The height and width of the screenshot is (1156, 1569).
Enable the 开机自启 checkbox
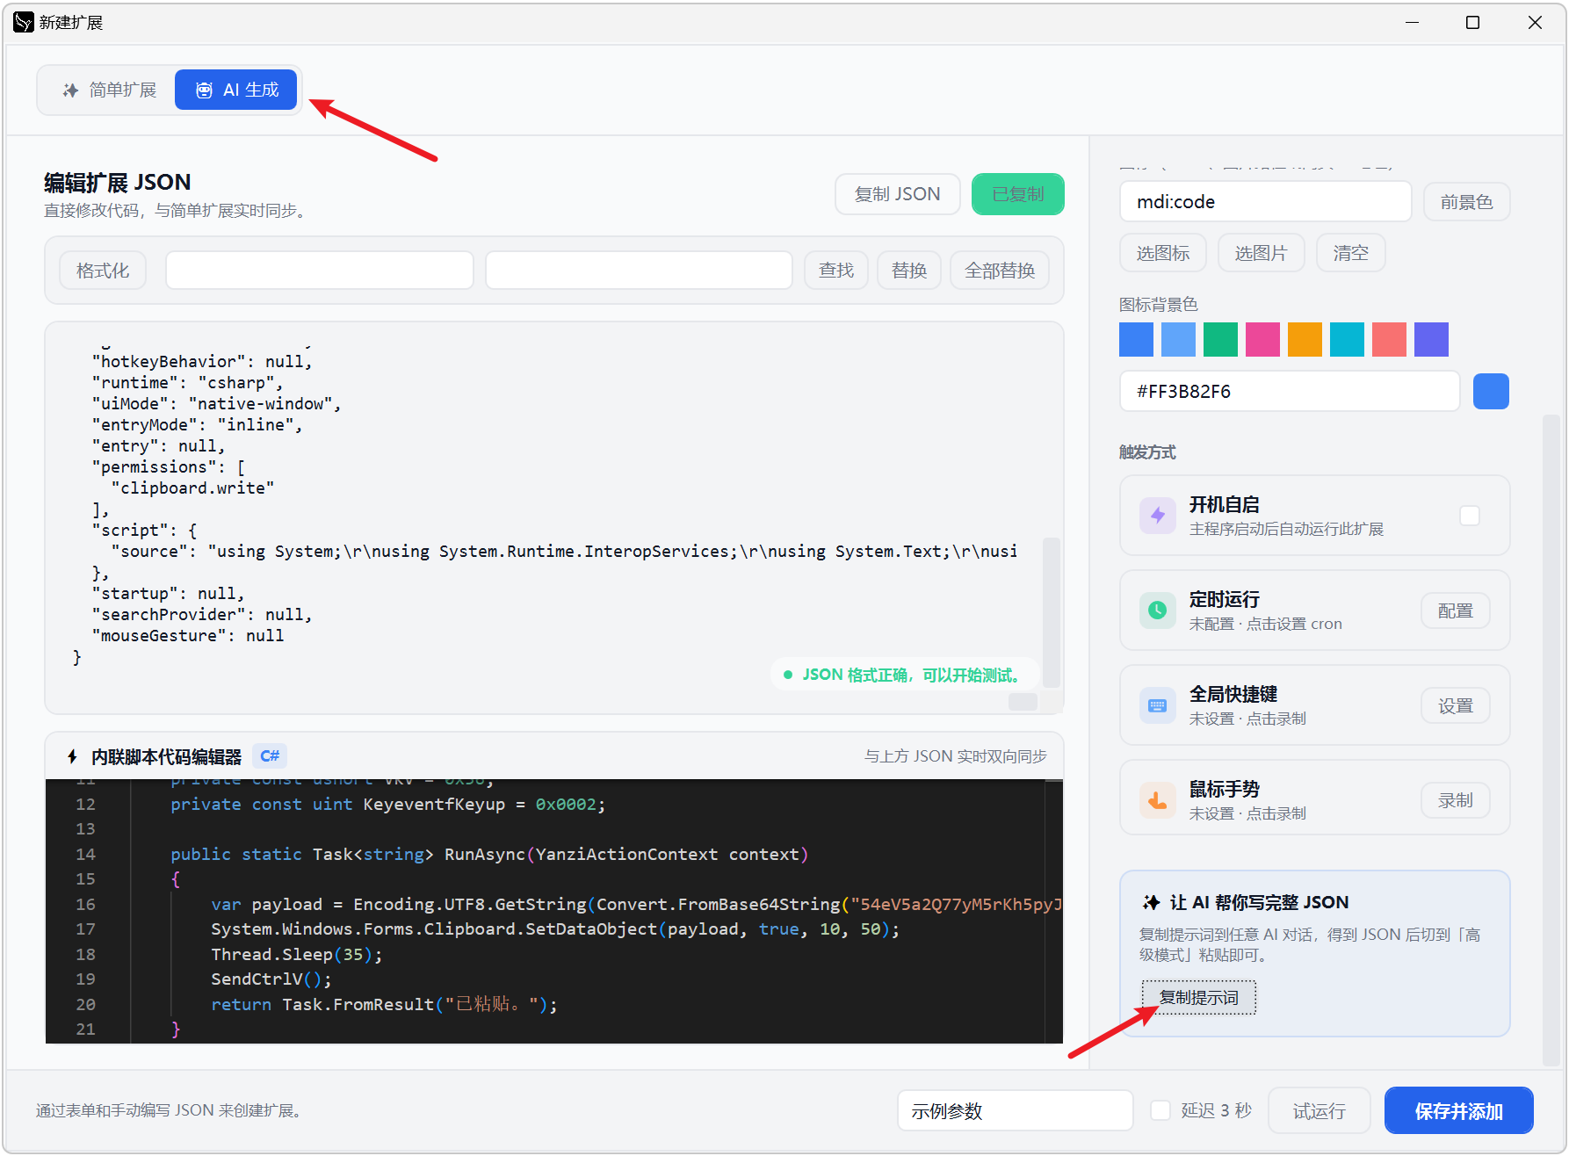pyautogui.click(x=1469, y=516)
